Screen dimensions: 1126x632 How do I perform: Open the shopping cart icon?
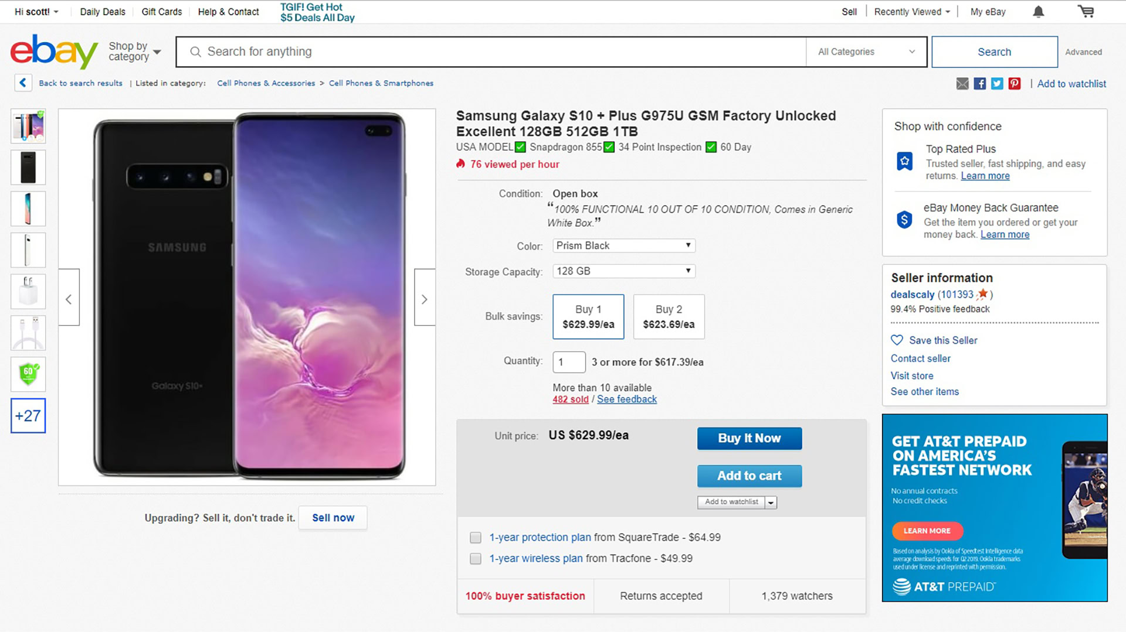coord(1086,12)
